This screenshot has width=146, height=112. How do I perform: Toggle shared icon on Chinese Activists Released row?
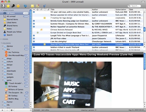point(41,30)
